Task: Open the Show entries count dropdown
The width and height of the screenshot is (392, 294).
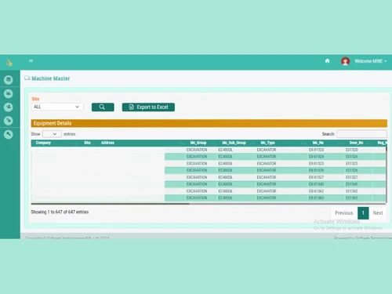Action: [x=52, y=134]
